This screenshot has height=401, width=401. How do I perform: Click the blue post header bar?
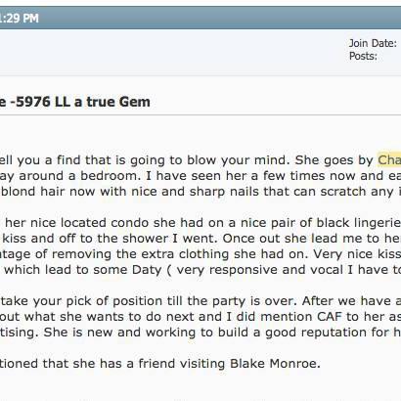[x=200, y=18]
